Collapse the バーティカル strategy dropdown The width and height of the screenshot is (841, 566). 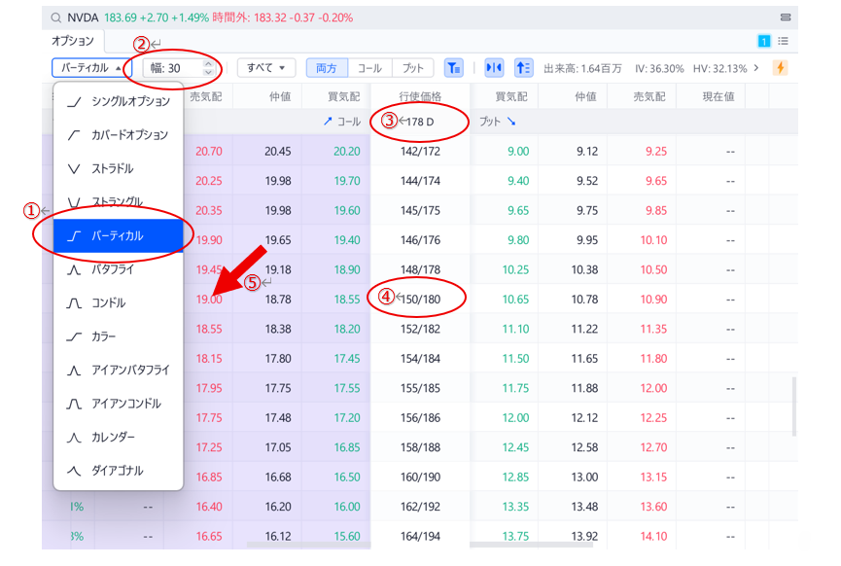90,68
